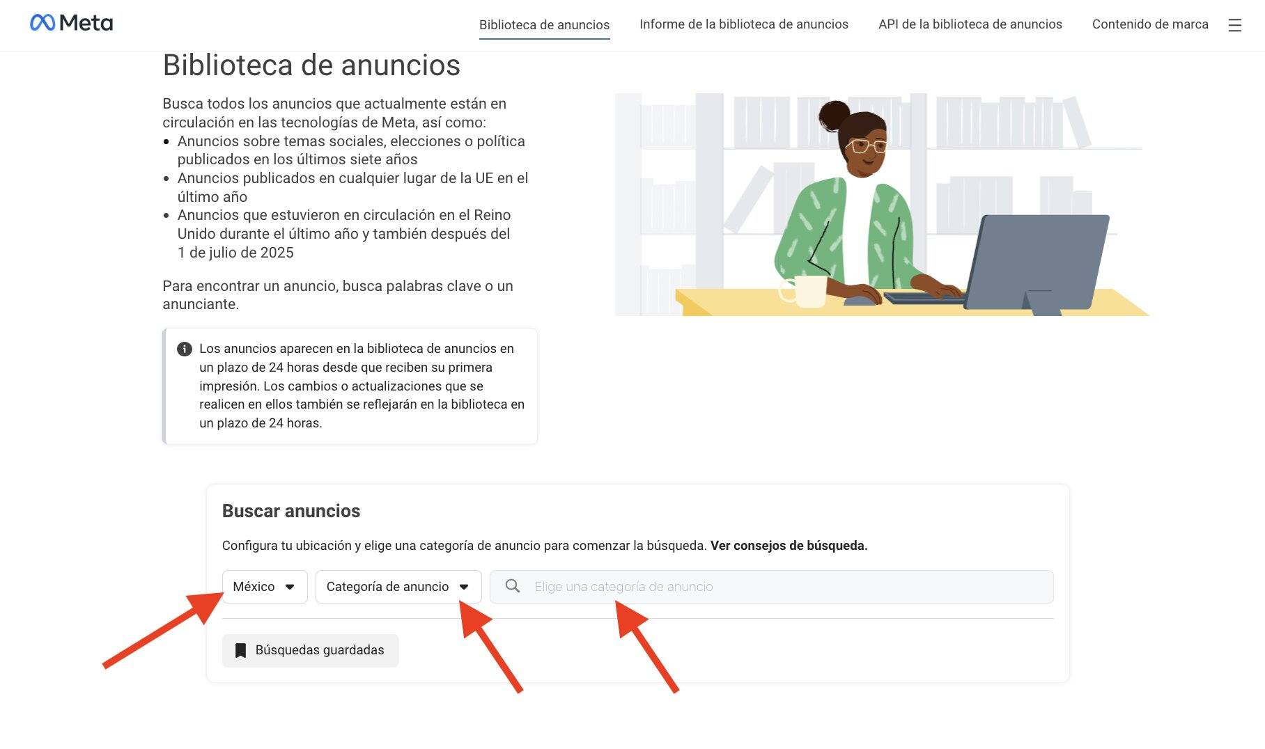
Task: Open the México country dropdown
Action: click(x=264, y=587)
